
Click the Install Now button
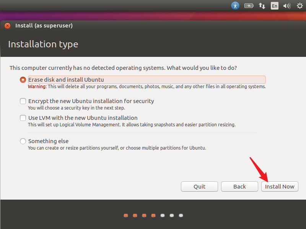point(280,187)
